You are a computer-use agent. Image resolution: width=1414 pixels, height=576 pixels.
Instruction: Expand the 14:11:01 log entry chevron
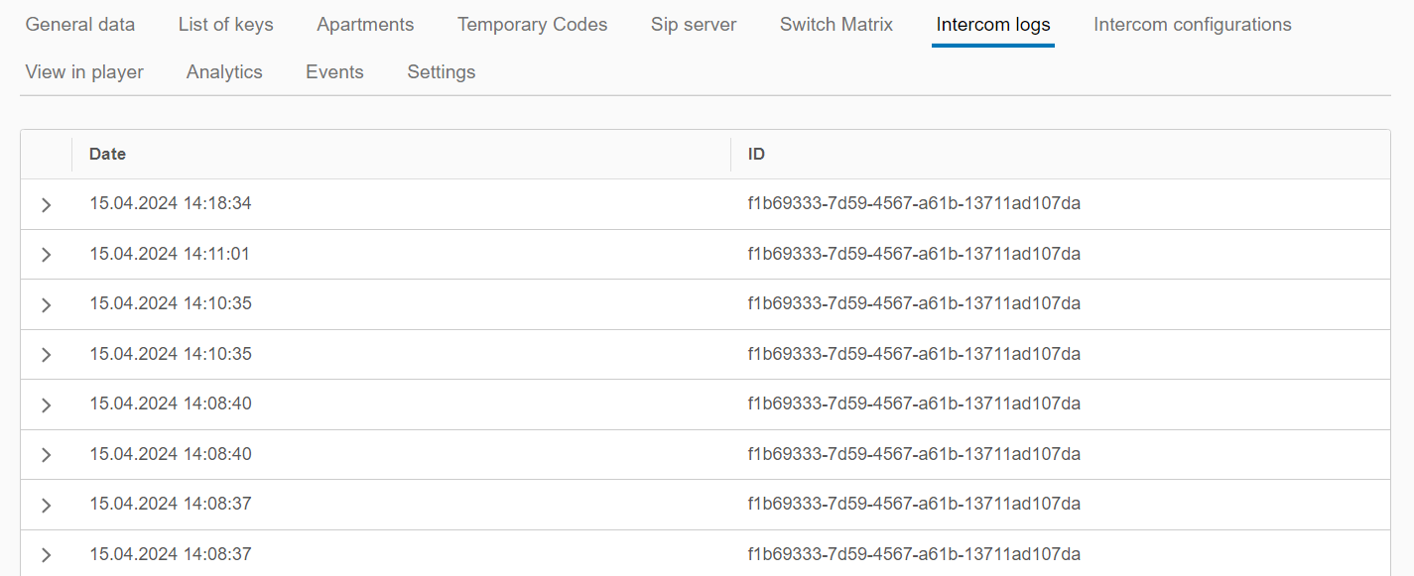tap(46, 255)
